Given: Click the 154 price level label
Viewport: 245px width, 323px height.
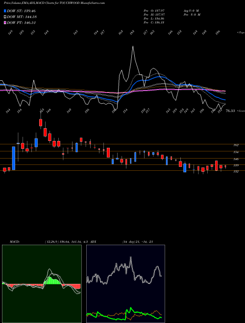Looking at the screenshot, I should (x=236, y=152).
